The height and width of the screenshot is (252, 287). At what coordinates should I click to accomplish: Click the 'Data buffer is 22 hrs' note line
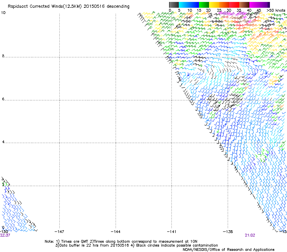137,245
